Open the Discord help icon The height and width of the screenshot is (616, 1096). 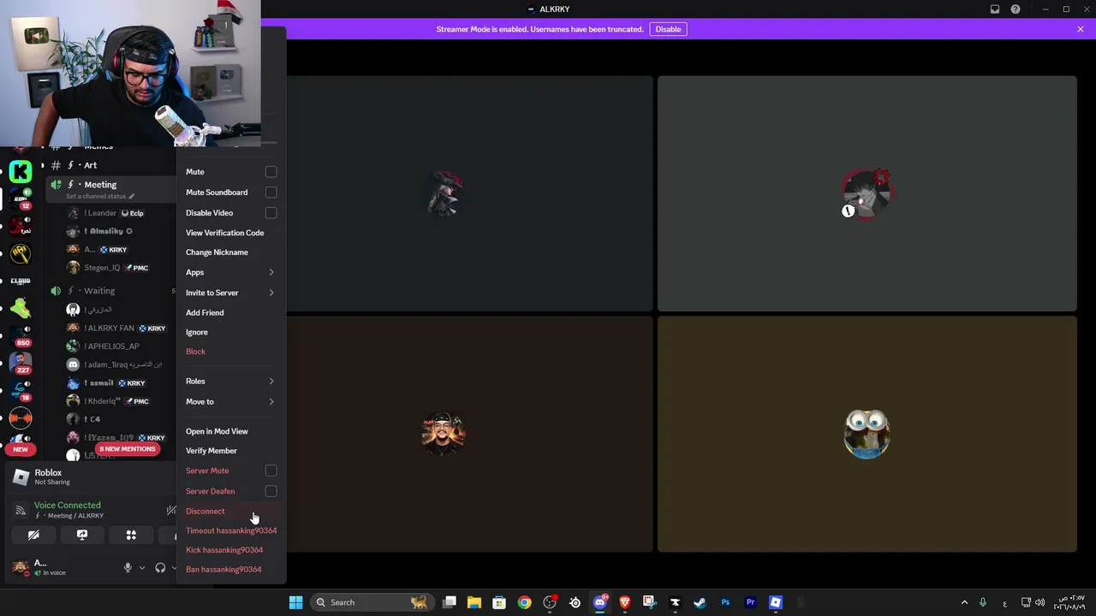click(x=1016, y=9)
